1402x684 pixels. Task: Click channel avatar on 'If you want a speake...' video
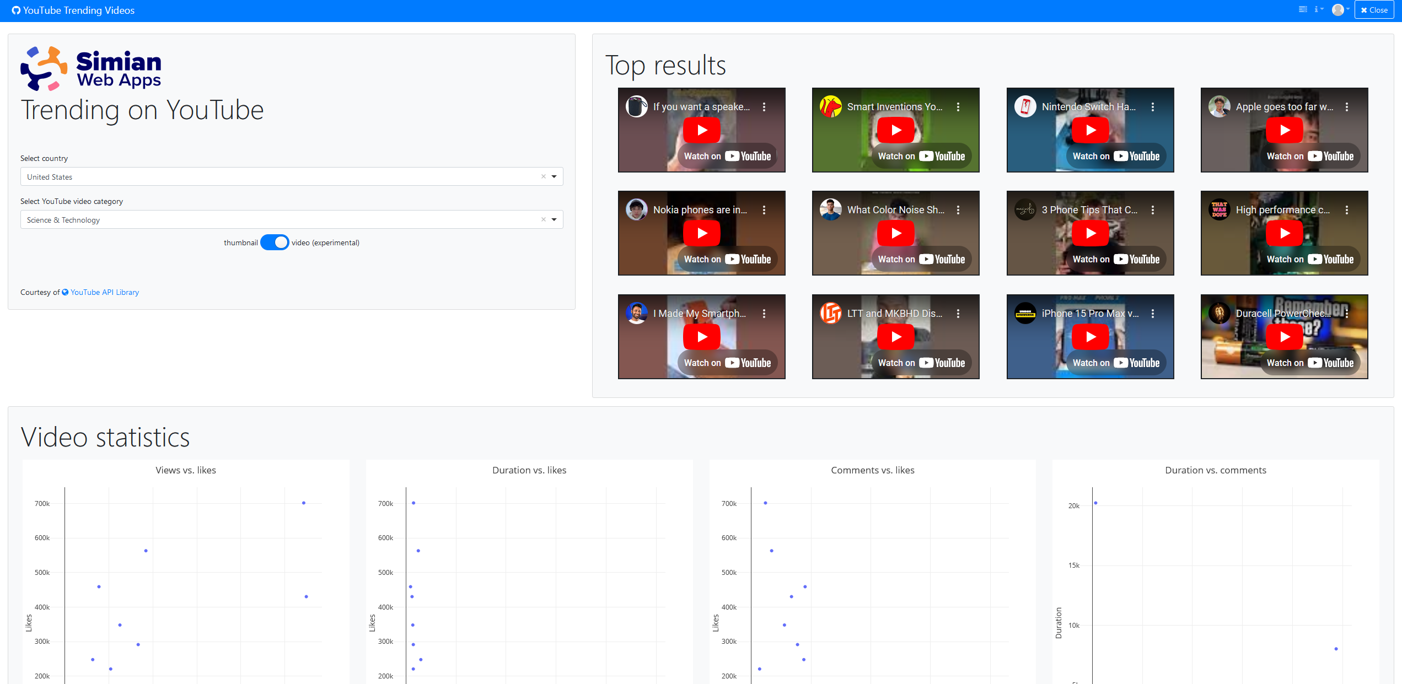(x=637, y=106)
